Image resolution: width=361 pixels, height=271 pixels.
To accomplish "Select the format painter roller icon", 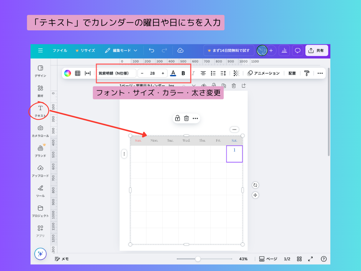I will (x=306, y=73).
